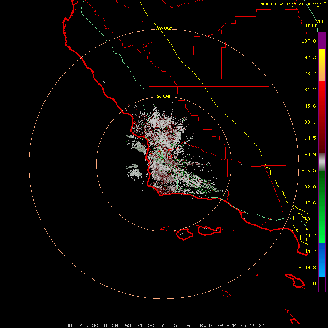
Task: Click the 0.5 DEG elevation text in footer
Action: pyautogui.click(x=179, y=325)
